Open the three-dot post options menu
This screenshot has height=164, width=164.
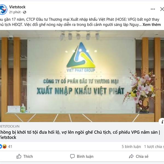[153, 9]
